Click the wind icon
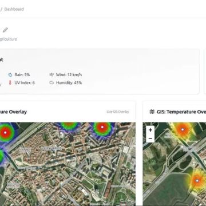This screenshot has height=206, width=206. coord(51,74)
